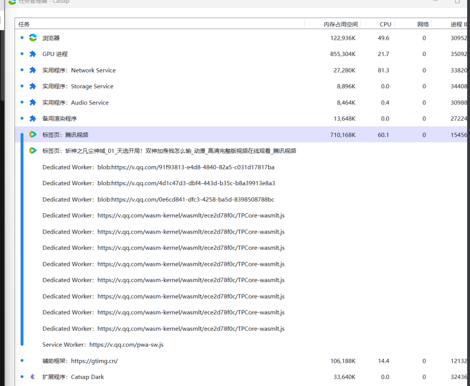The width and height of the screenshot is (470, 386).
Task: Select the 斩神之凡尘神域 tab row
Action: [x=169, y=151]
